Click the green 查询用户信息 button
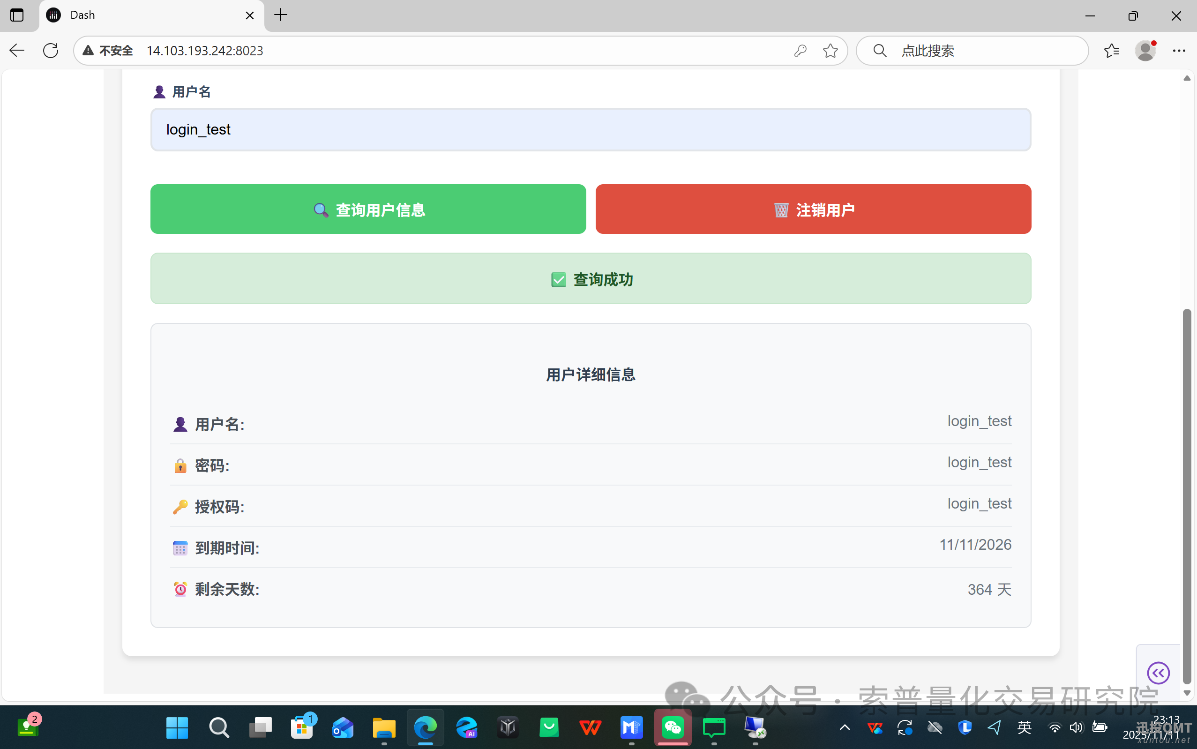Image resolution: width=1197 pixels, height=749 pixels. point(368,209)
